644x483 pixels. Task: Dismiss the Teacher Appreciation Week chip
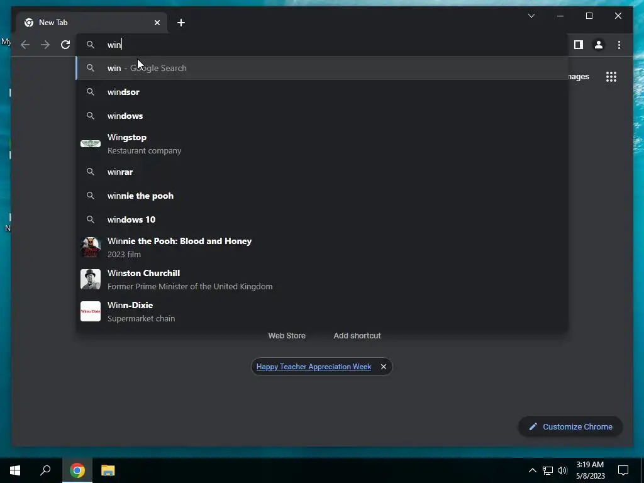click(383, 367)
